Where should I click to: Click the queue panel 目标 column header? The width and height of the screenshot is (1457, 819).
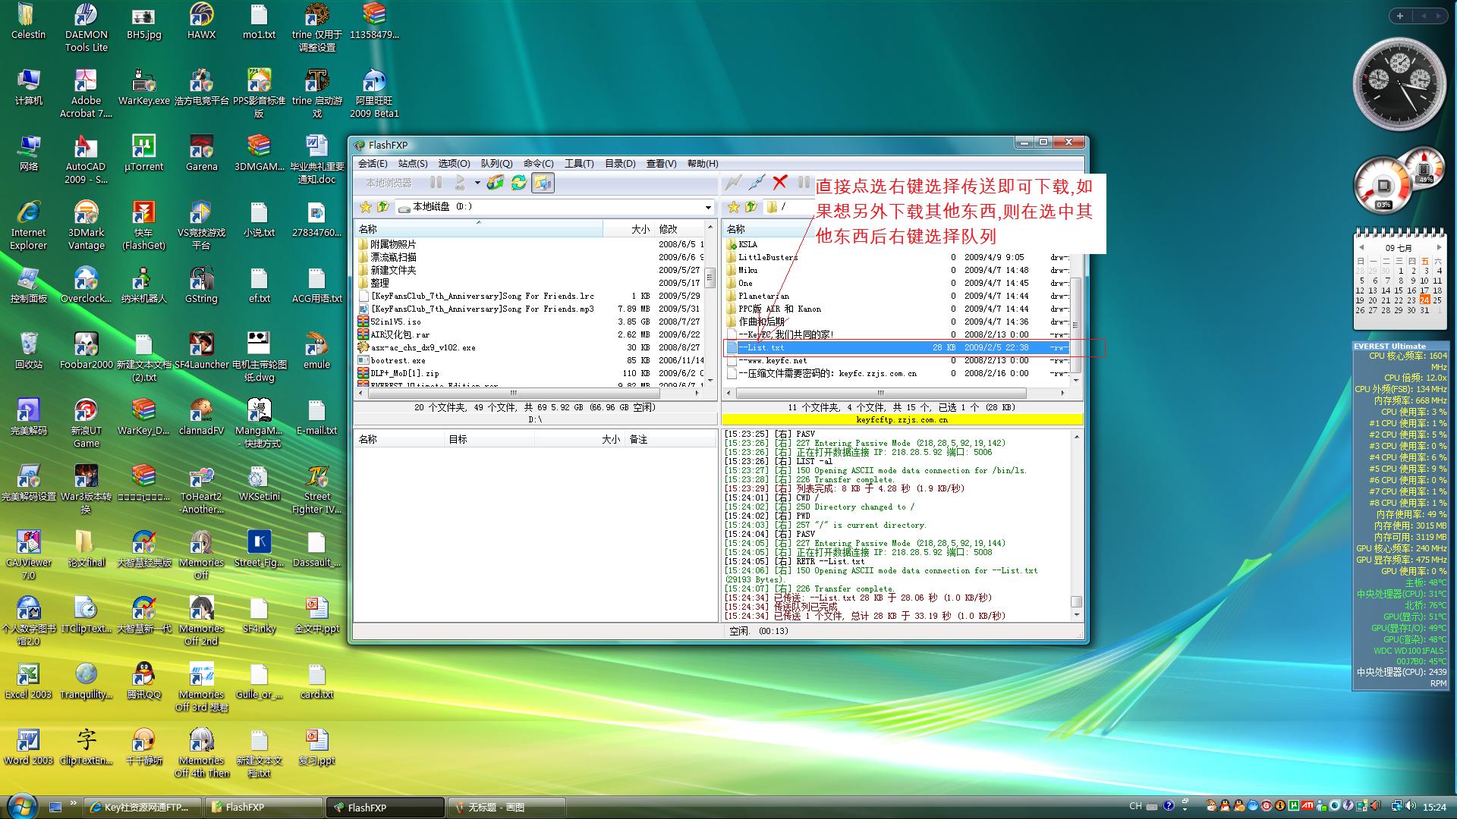pos(489,439)
